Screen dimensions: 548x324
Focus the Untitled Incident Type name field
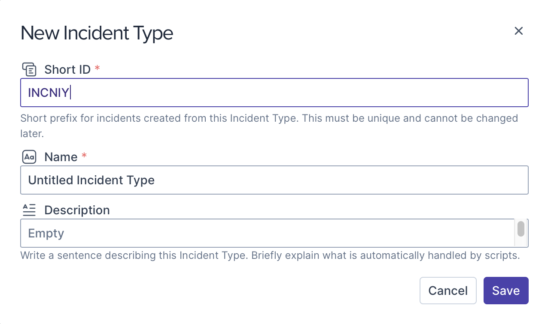click(274, 180)
